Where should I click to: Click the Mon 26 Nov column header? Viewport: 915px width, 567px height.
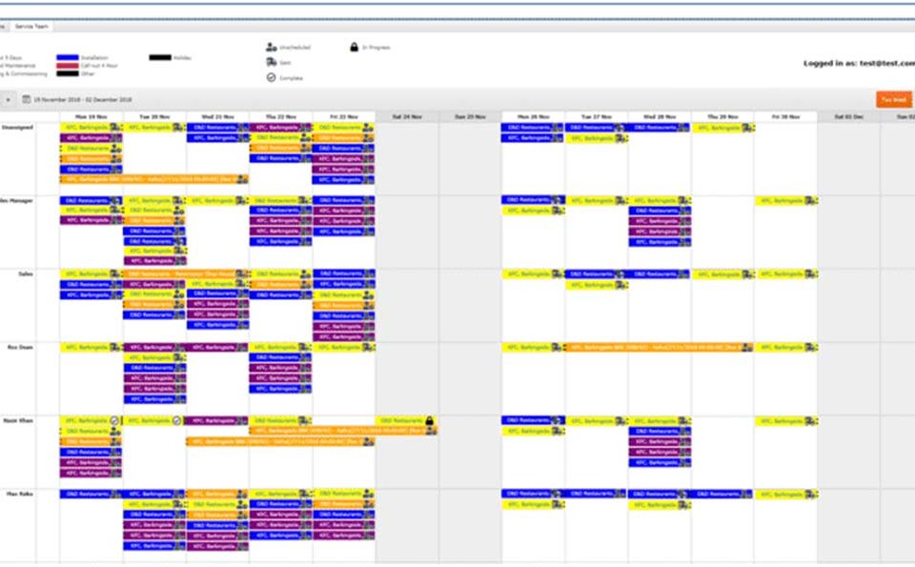pyautogui.click(x=533, y=117)
